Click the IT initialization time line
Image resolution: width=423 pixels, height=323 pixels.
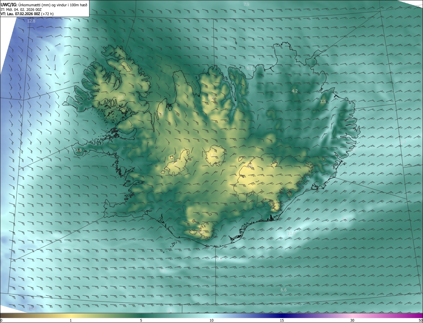click(x=21, y=10)
